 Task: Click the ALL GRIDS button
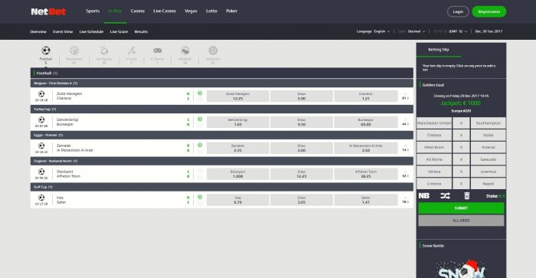[x=461, y=221]
